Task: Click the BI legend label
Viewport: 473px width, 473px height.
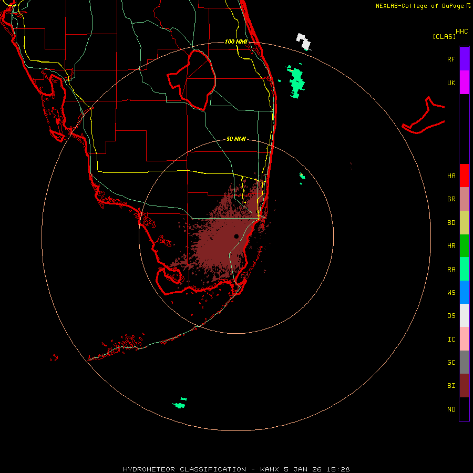Action: pos(451,386)
